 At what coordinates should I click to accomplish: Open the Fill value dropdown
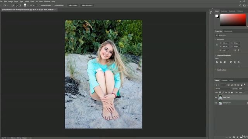pyautogui.click(x=245, y=92)
